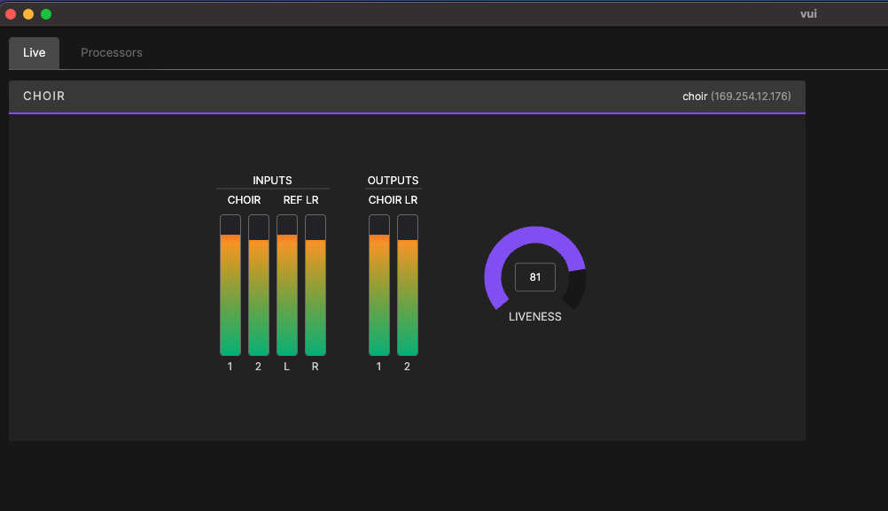
Task: Click the INPUTS section heading
Action: (272, 181)
